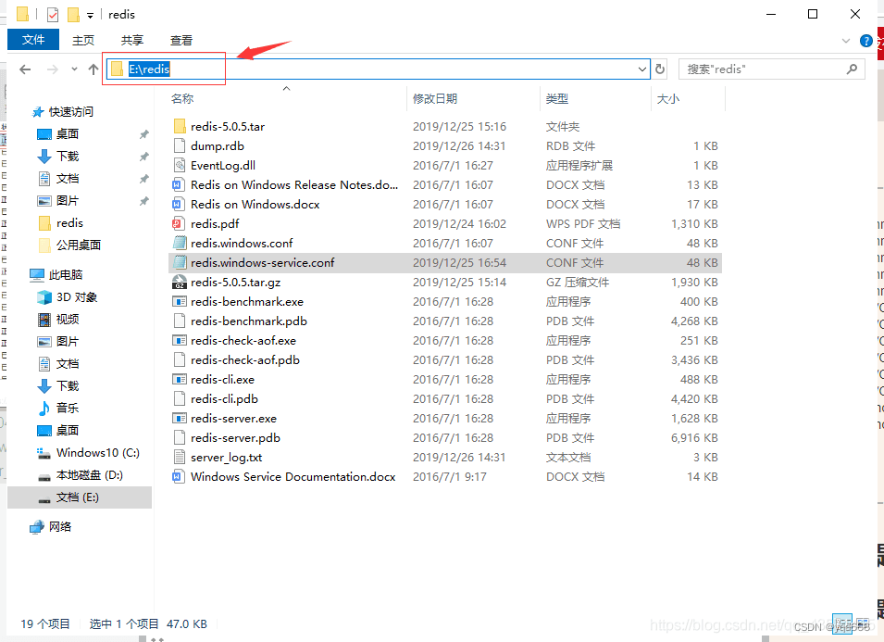Viewport: 884px width, 642px height.
Task: Click the E:\redis address bar field
Action: point(378,69)
